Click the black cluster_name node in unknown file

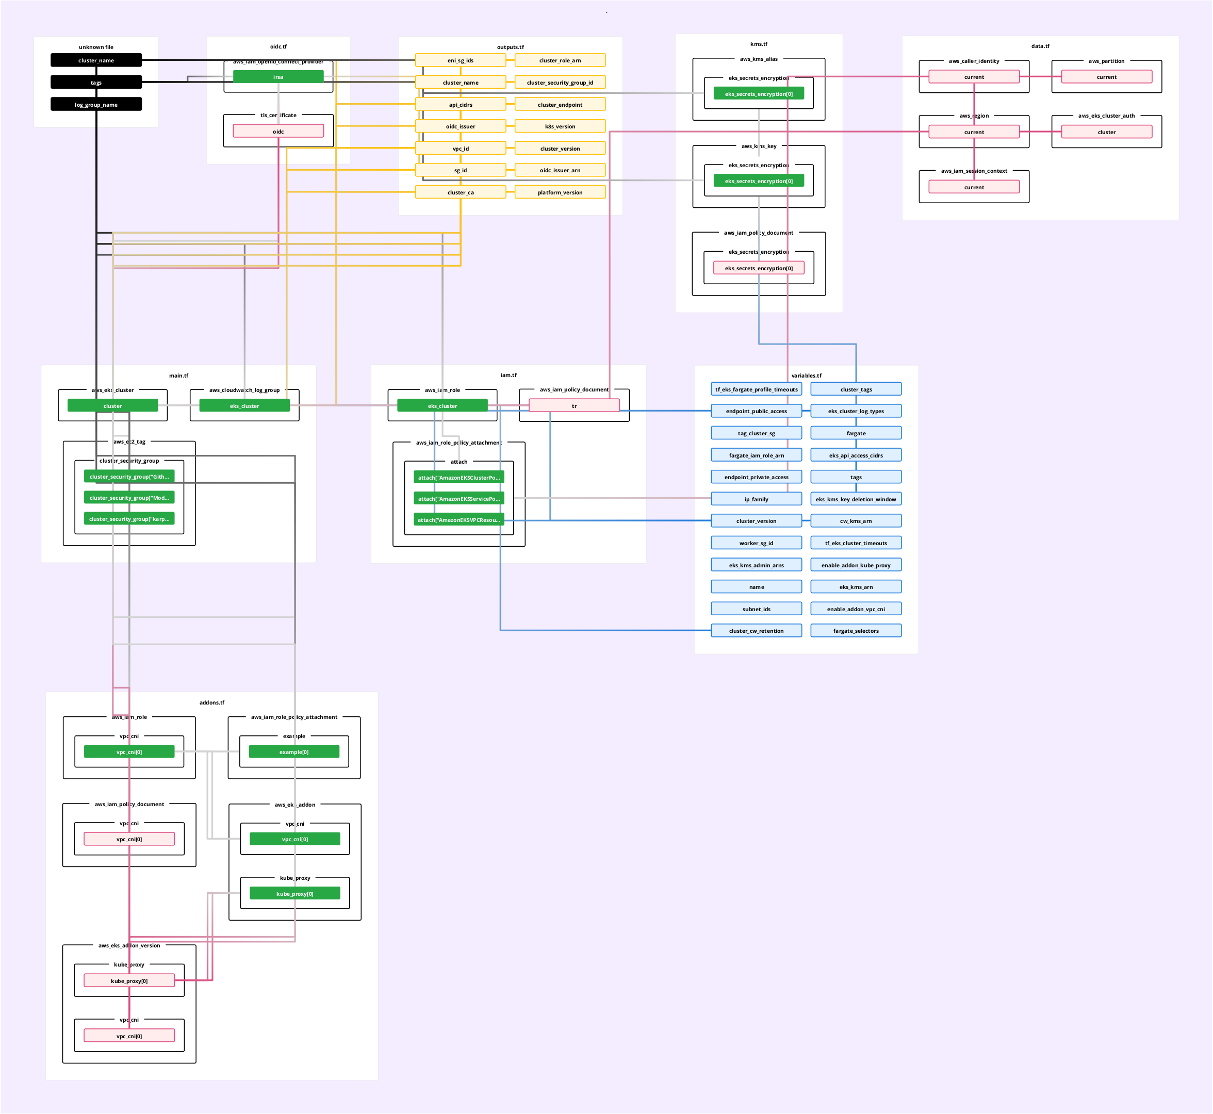[x=96, y=60]
